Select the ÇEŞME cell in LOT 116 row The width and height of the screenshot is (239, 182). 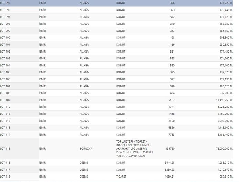[x=84, y=162]
